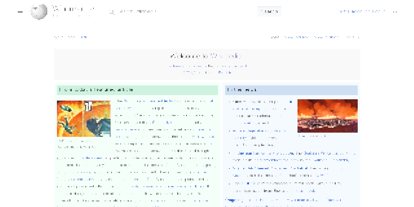
Task: Click the Wikipedia link in welcome heading
Action: [226, 56]
